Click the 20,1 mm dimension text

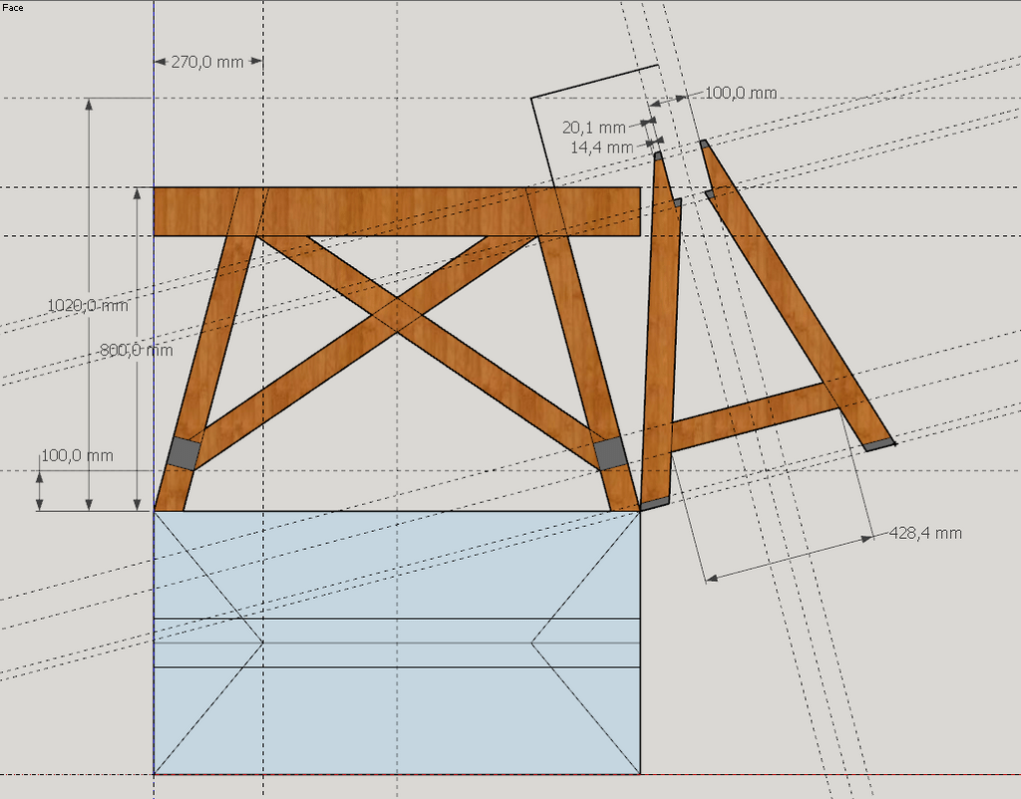[x=594, y=128]
